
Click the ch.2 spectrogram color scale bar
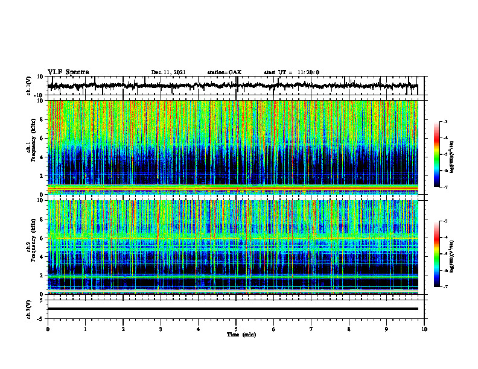pyautogui.click(x=436, y=254)
